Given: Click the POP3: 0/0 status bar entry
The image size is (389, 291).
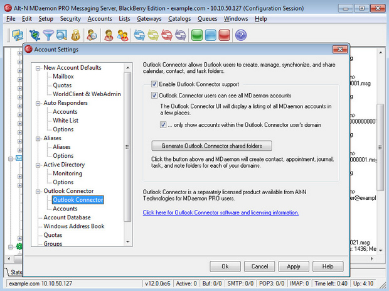Looking at the screenshot, I should tap(272, 283).
